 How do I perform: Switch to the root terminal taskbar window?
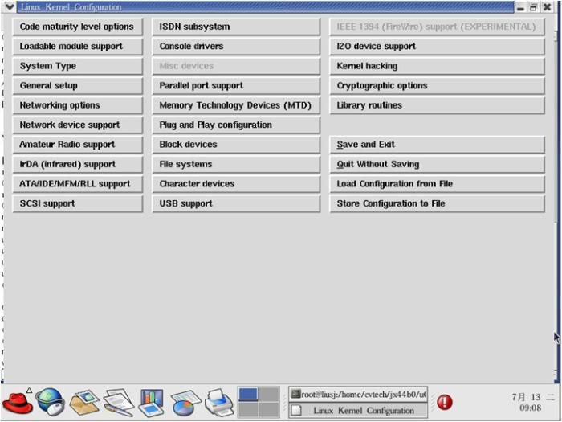tap(358, 394)
